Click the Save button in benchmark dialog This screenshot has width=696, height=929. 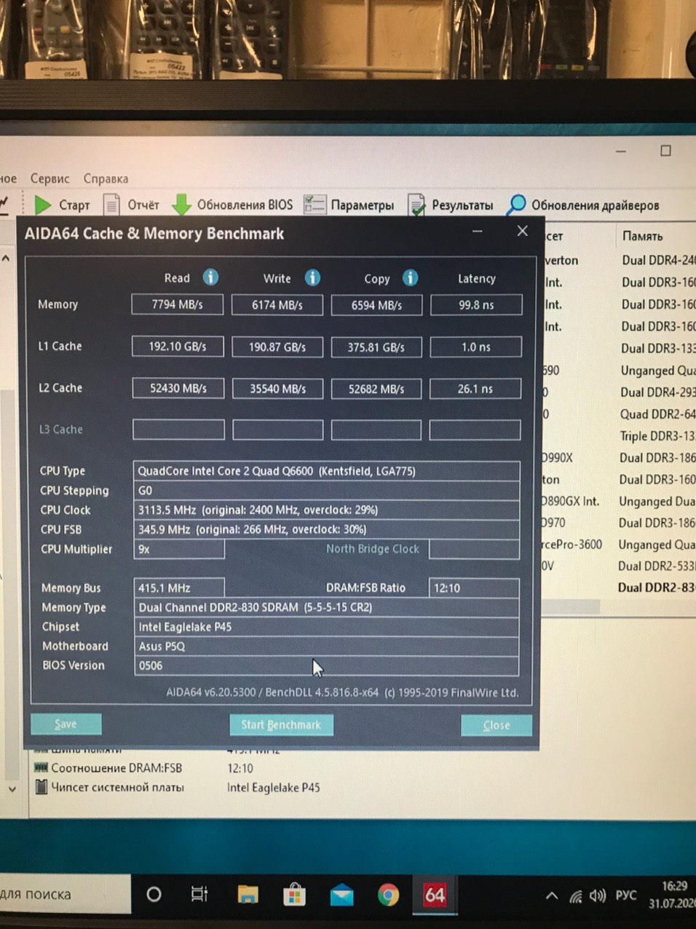click(x=66, y=724)
